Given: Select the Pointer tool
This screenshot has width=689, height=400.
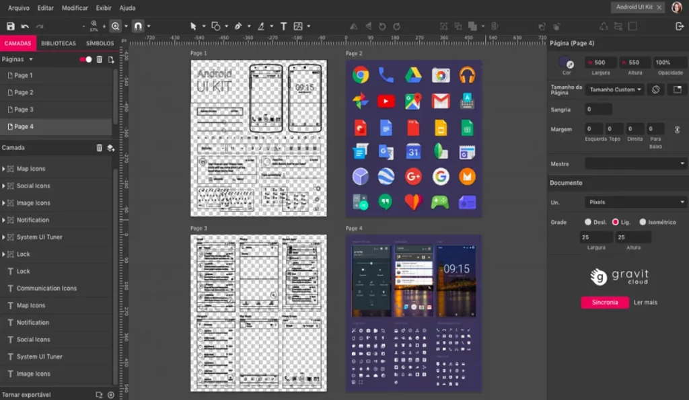Looking at the screenshot, I should coord(193,26).
